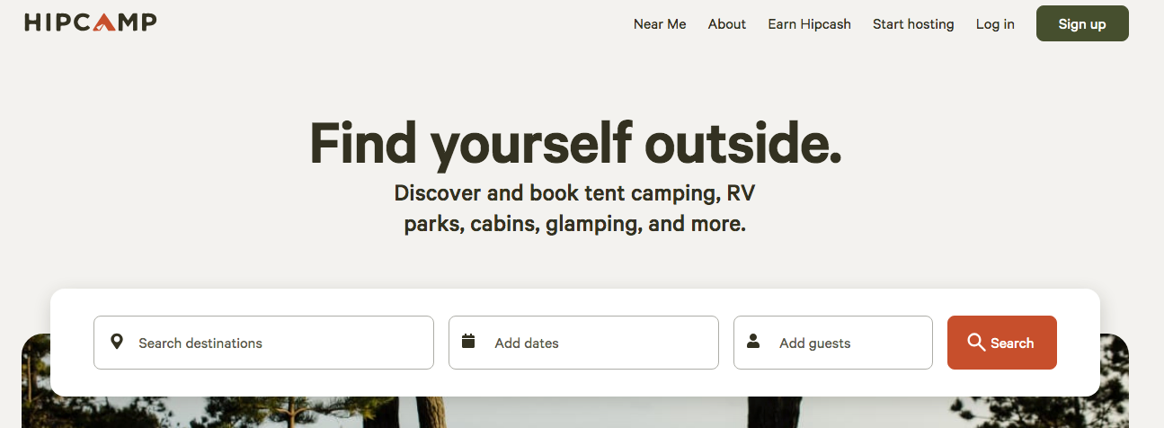Image resolution: width=1164 pixels, height=428 pixels.
Task: Click the calendar icon beside Add dates
Action: 468,342
